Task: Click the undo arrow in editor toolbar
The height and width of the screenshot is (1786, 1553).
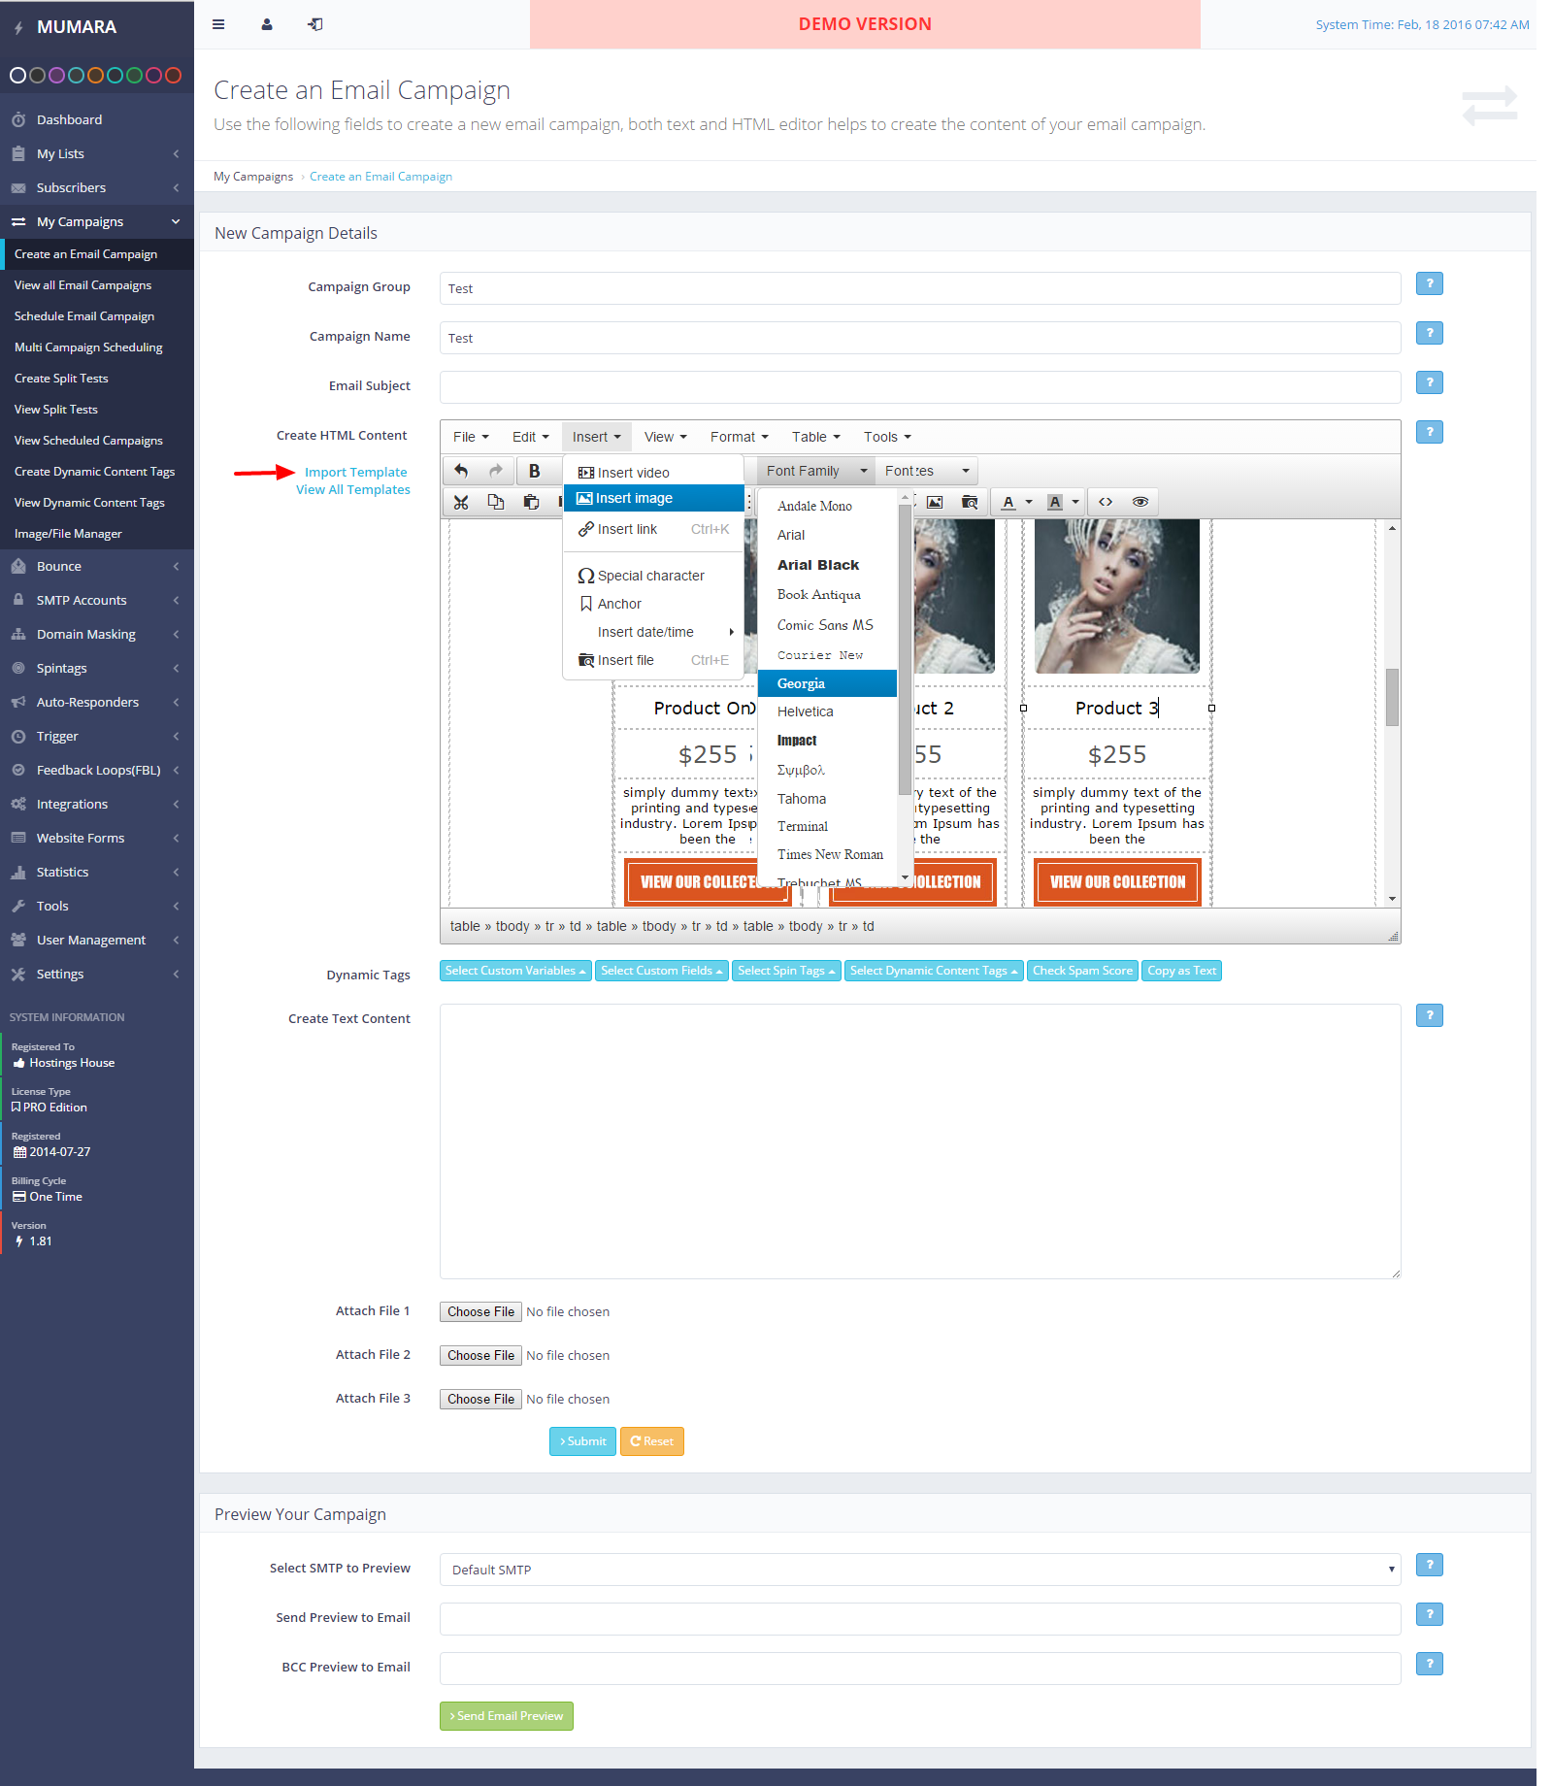Action: pyautogui.click(x=461, y=471)
